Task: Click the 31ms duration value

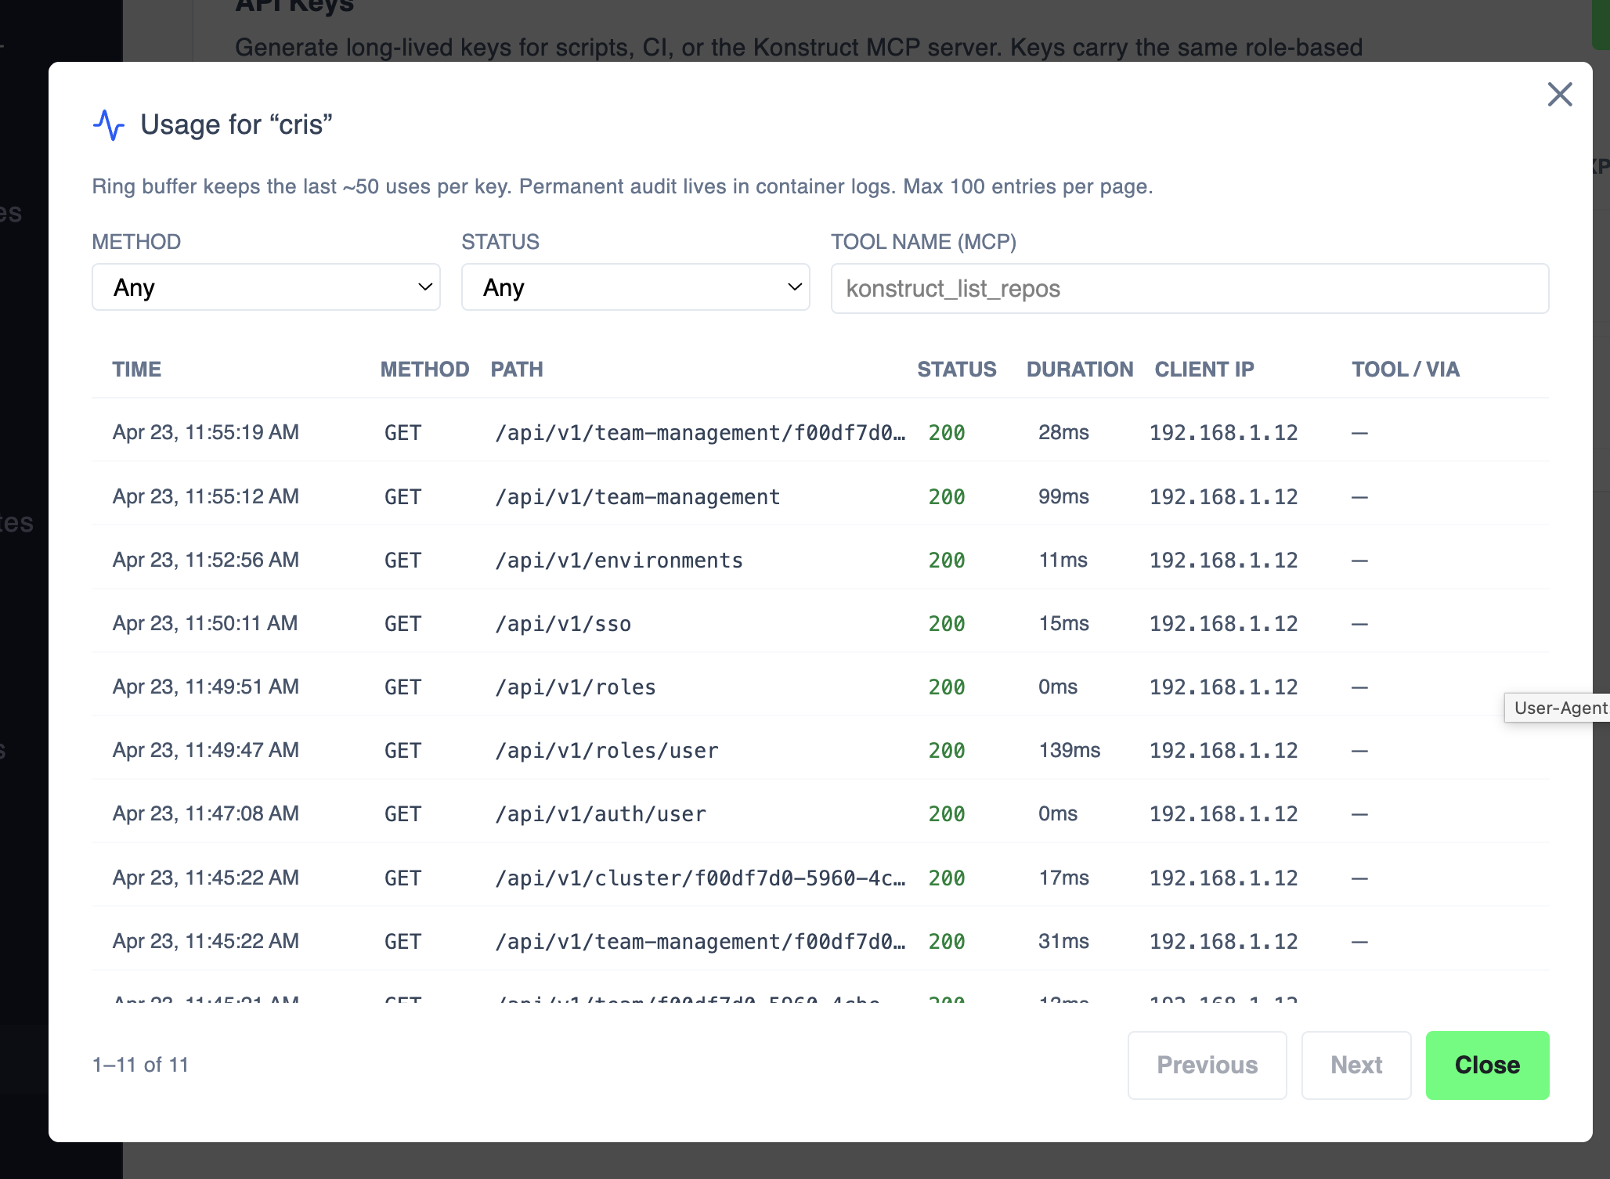Action: coord(1063,941)
